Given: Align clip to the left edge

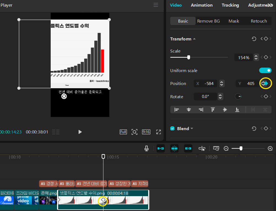Looking at the screenshot, I should (x=177, y=110).
